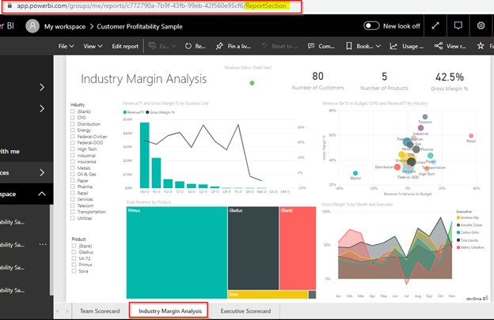Click My workspace breadcrumb link
The height and width of the screenshot is (320, 494).
tap(65, 26)
